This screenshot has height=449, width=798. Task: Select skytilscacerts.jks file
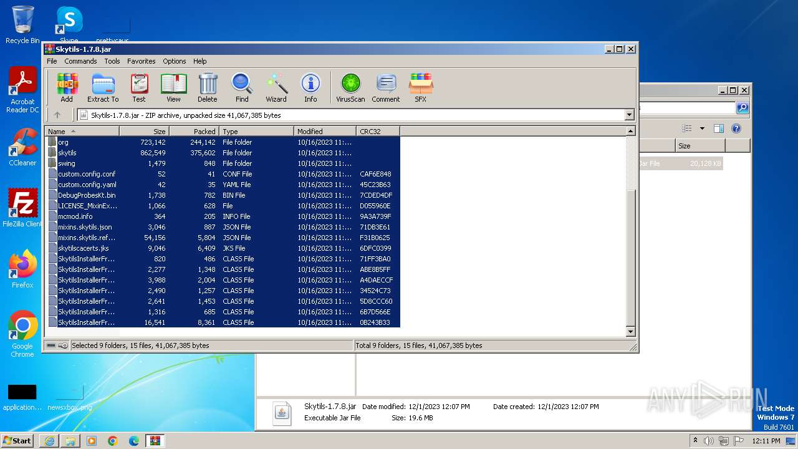click(x=223, y=248)
